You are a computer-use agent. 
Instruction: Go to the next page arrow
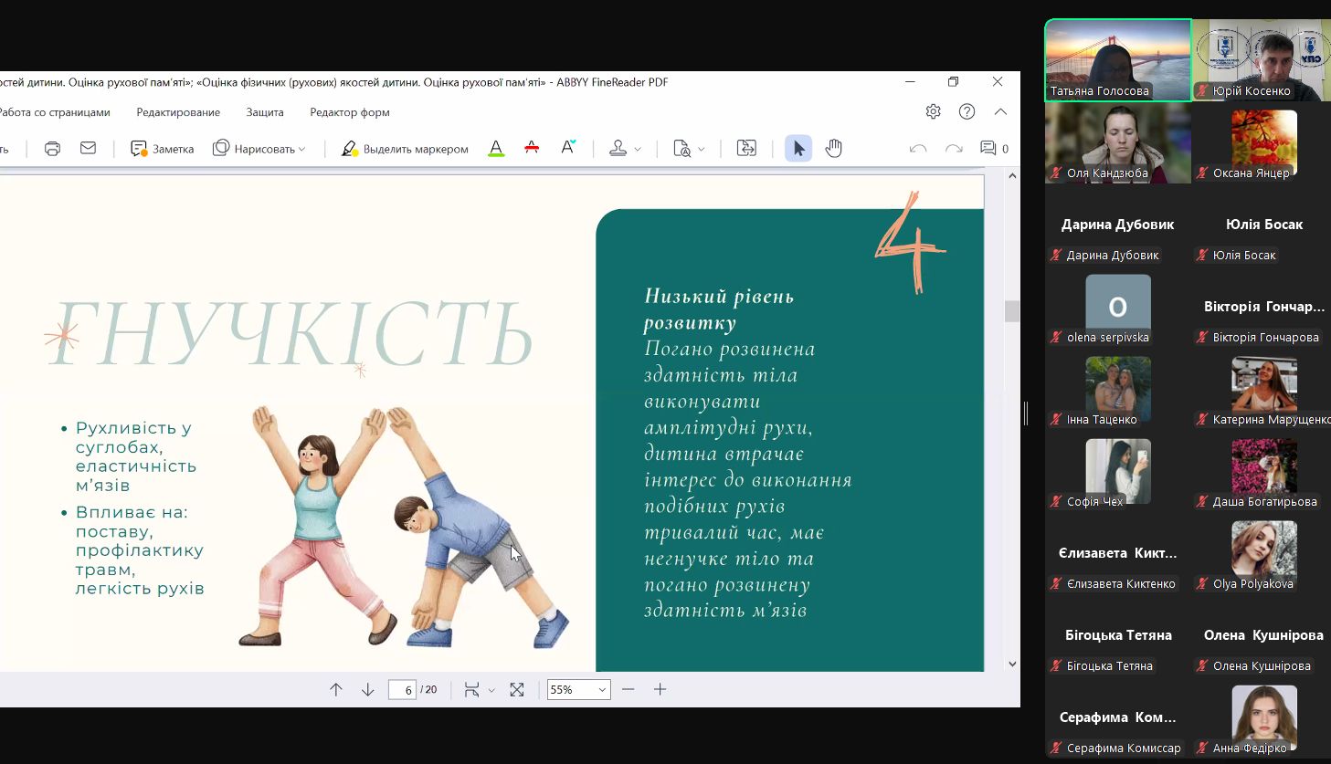click(368, 690)
